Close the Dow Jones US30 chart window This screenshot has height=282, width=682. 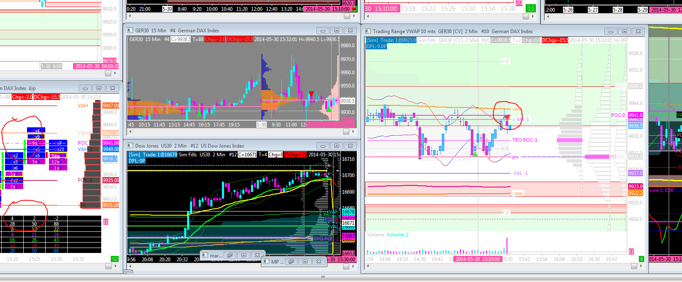click(350, 146)
